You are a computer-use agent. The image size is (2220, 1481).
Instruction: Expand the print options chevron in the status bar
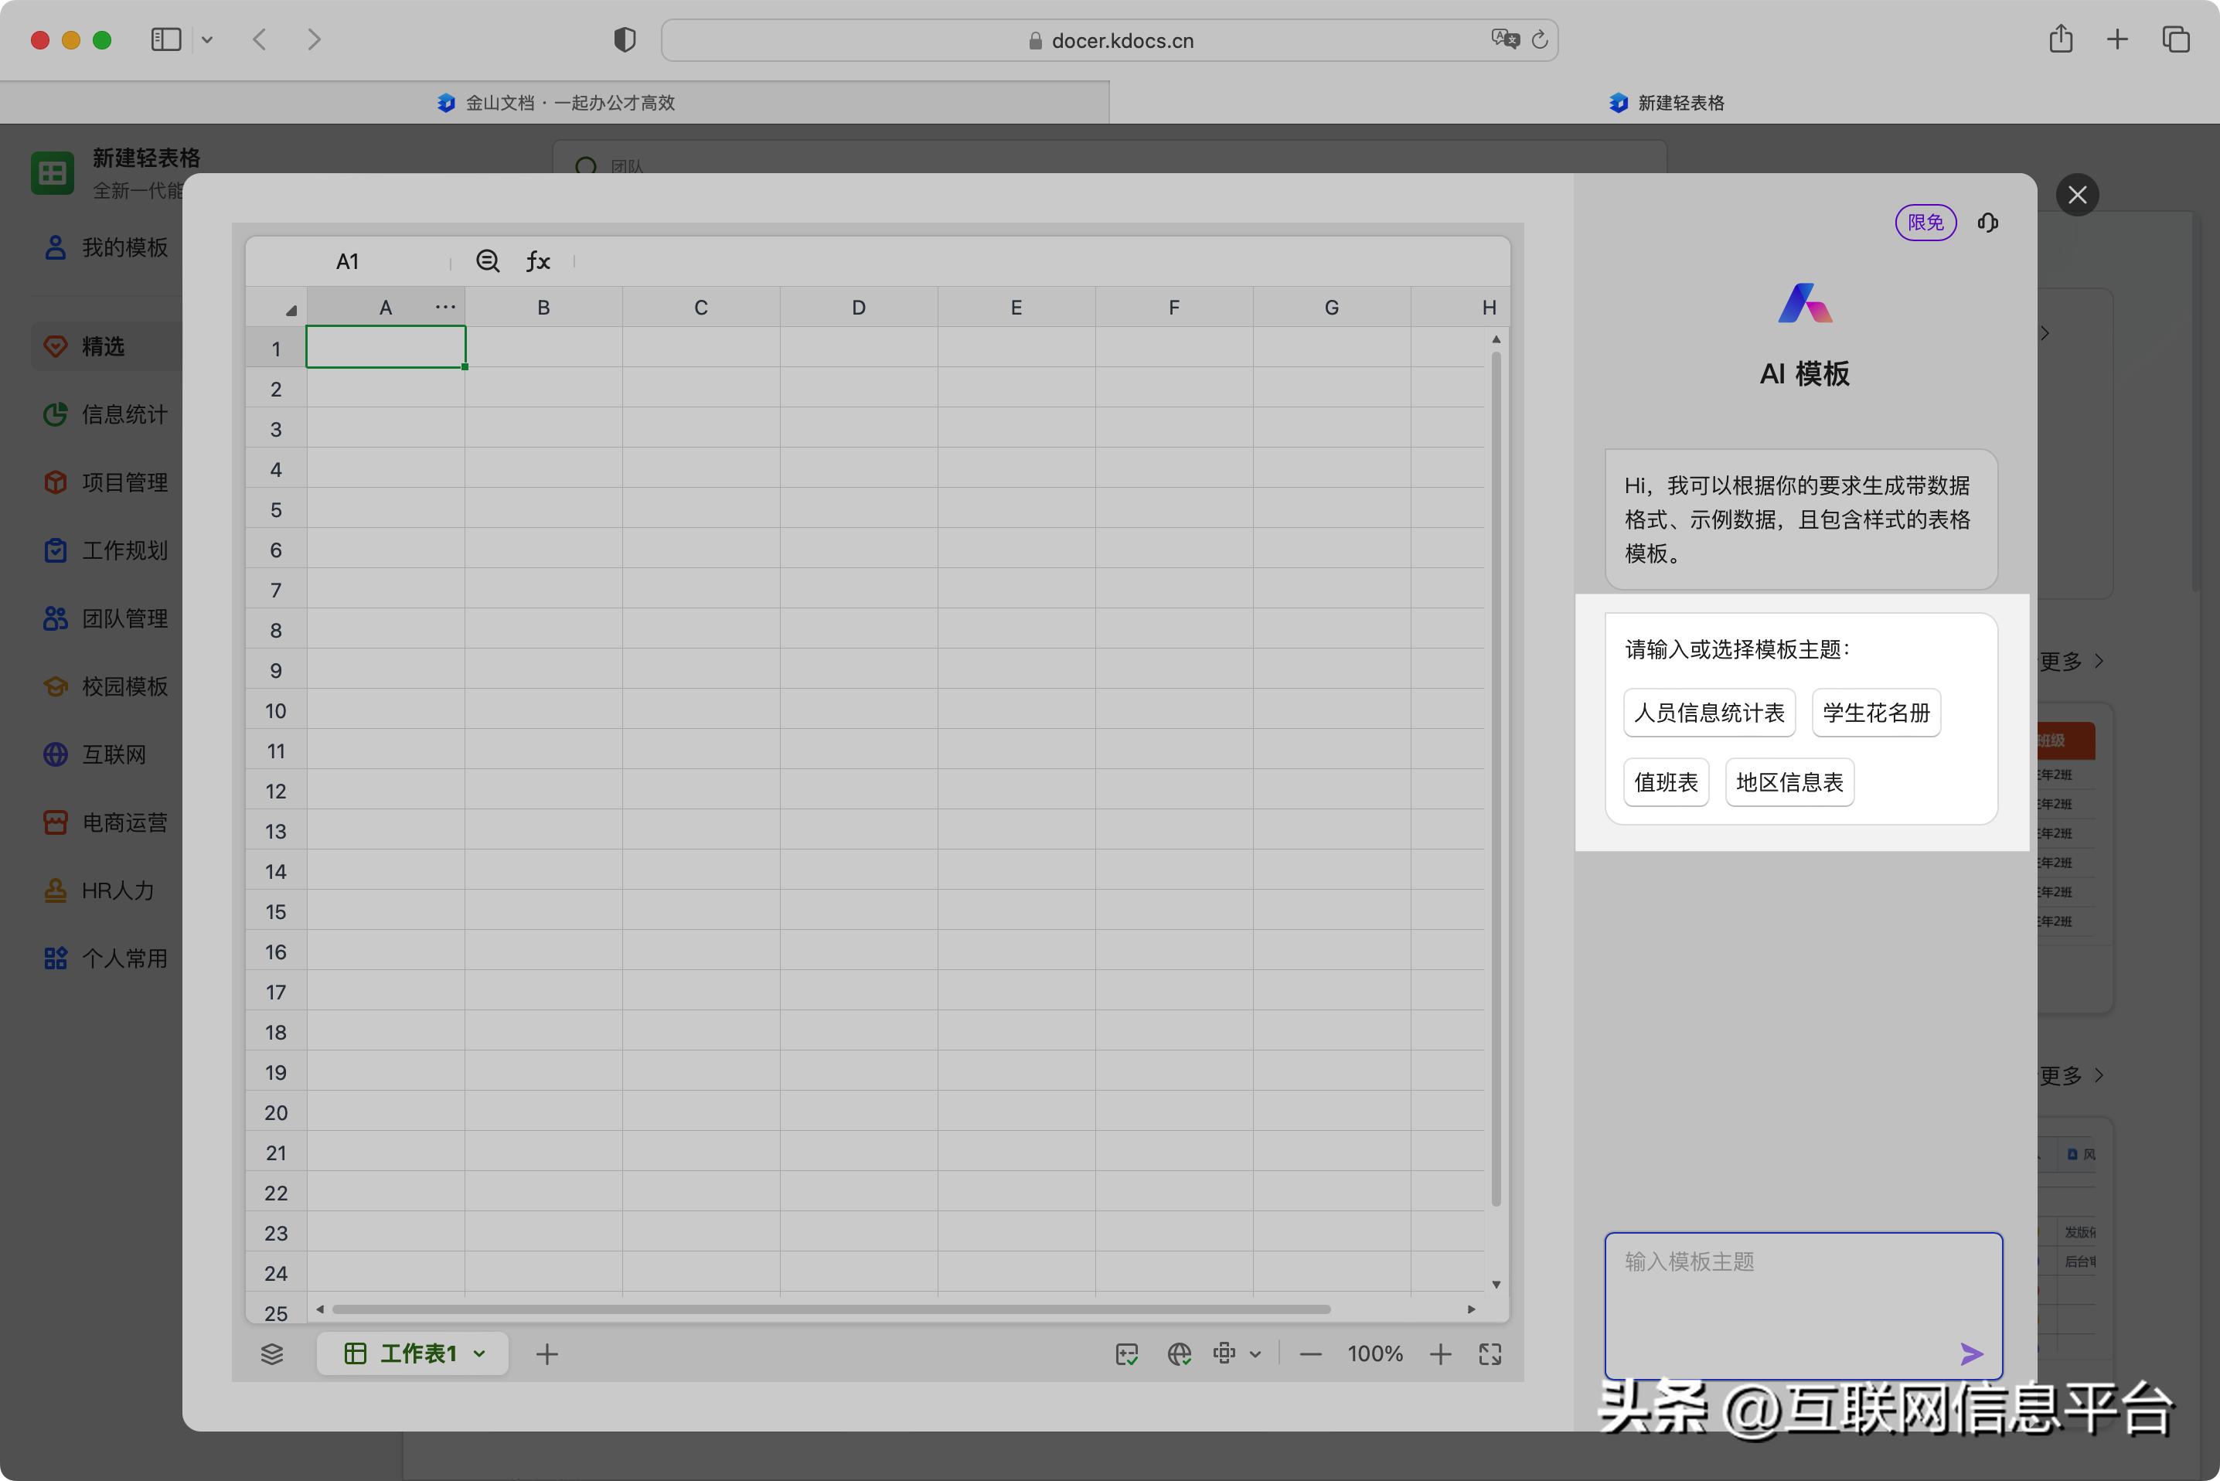(1257, 1353)
